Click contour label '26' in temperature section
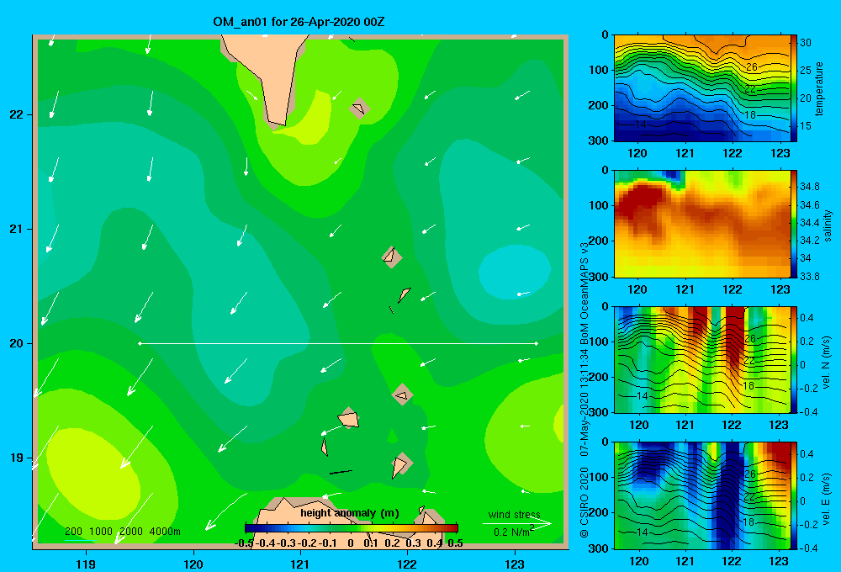This screenshot has height=572, width=841. pyautogui.click(x=751, y=67)
